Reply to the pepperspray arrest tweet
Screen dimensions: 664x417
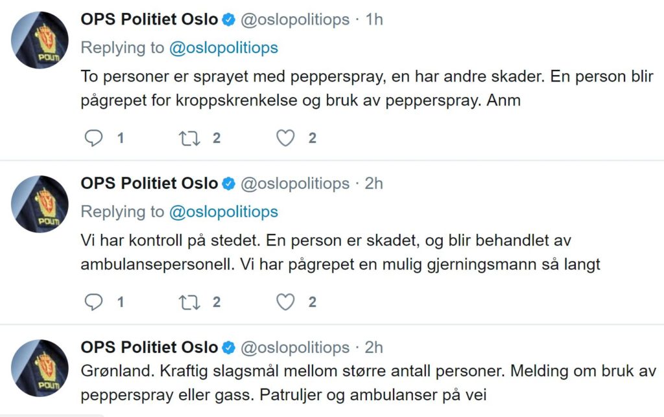click(x=95, y=138)
